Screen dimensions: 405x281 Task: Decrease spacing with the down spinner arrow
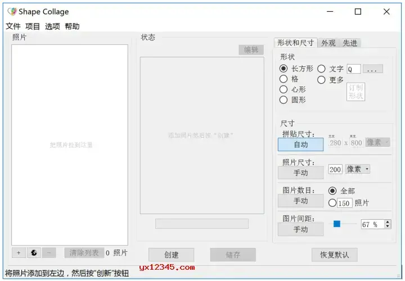[x=387, y=226]
